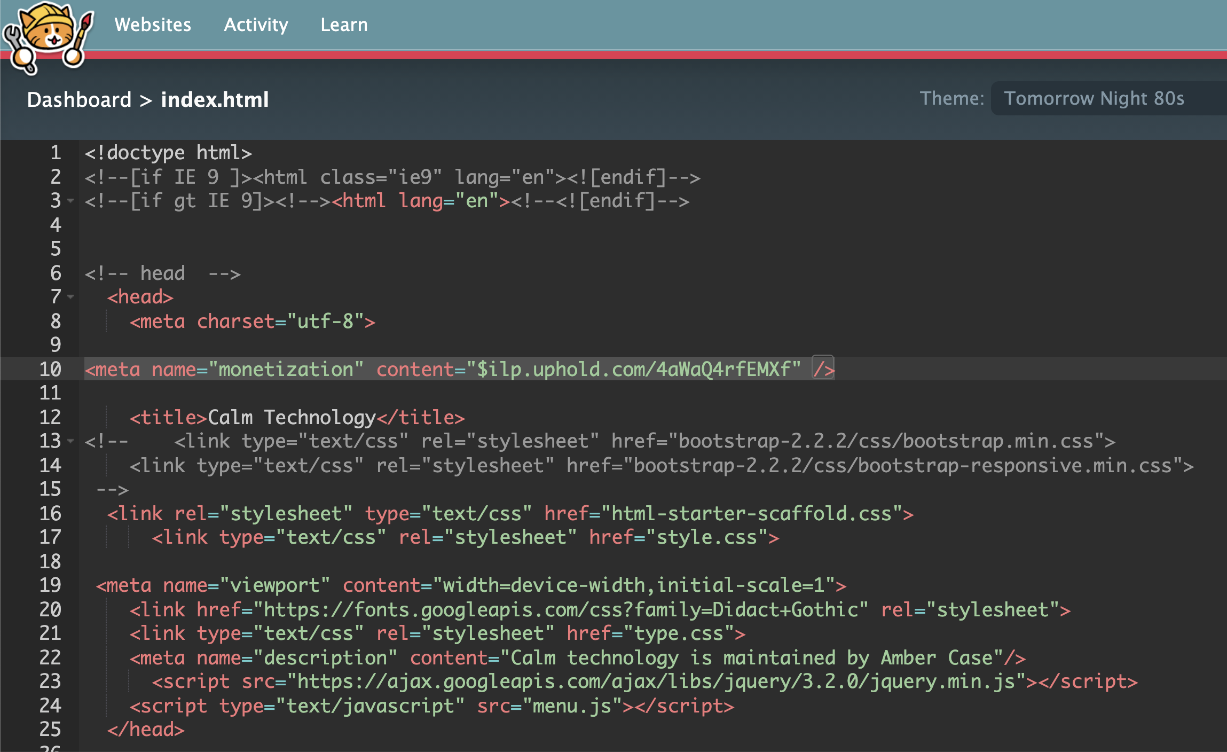Click the head comment on line 6
The height and width of the screenshot is (752, 1227).
(x=162, y=273)
